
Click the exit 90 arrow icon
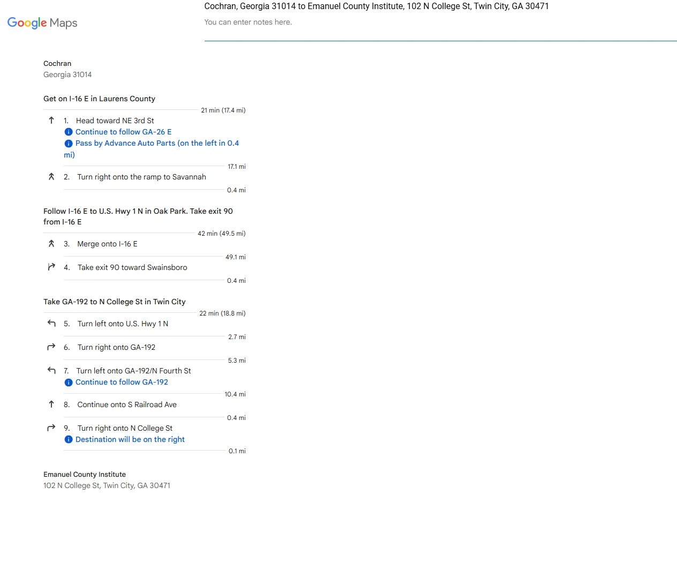click(x=51, y=267)
